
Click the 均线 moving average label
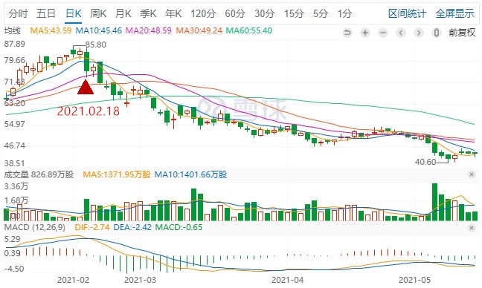[13, 30]
